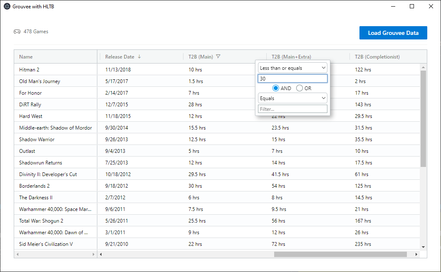Click the right arrow of the Name column scrollbar
Viewport: 441px width, 272px height.
click(x=93, y=254)
